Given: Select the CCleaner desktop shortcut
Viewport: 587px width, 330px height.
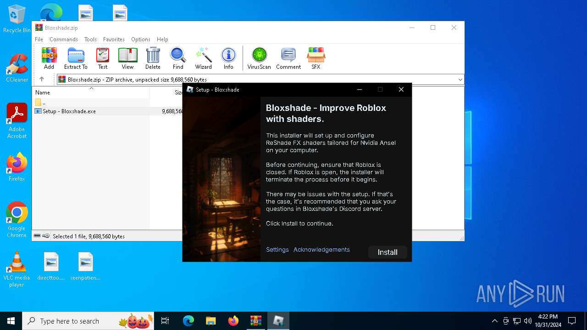Looking at the screenshot, I should 17,68.
